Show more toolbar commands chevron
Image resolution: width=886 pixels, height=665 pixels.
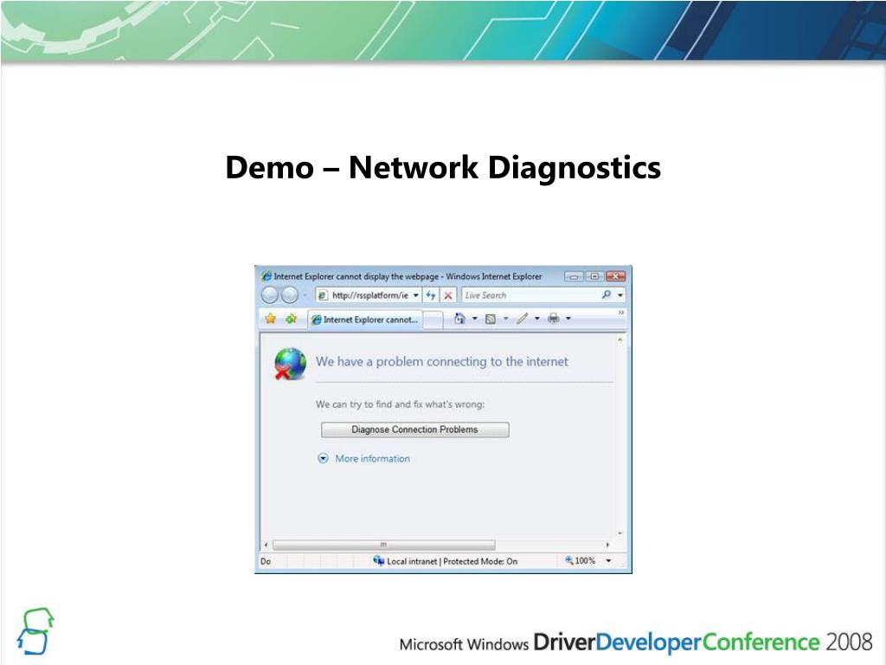[x=621, y=312]
